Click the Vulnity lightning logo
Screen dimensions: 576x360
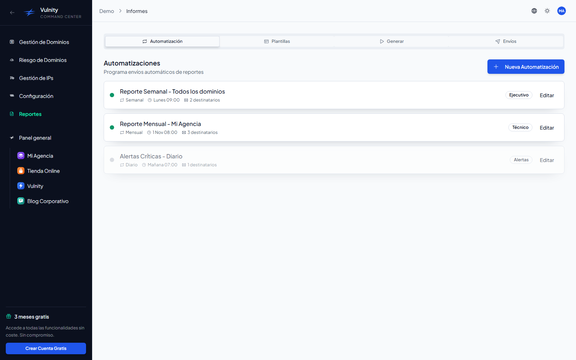(x=30, y=13)
